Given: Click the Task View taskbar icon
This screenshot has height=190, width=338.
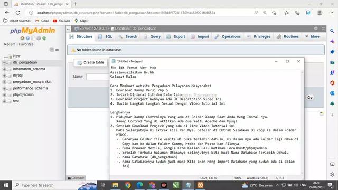Looking at the screenshot, I should click(103, 185).
